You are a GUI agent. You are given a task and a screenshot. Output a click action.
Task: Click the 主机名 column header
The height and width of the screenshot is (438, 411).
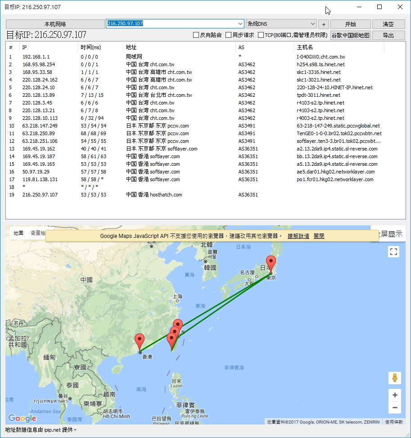[x=339, y=47]
